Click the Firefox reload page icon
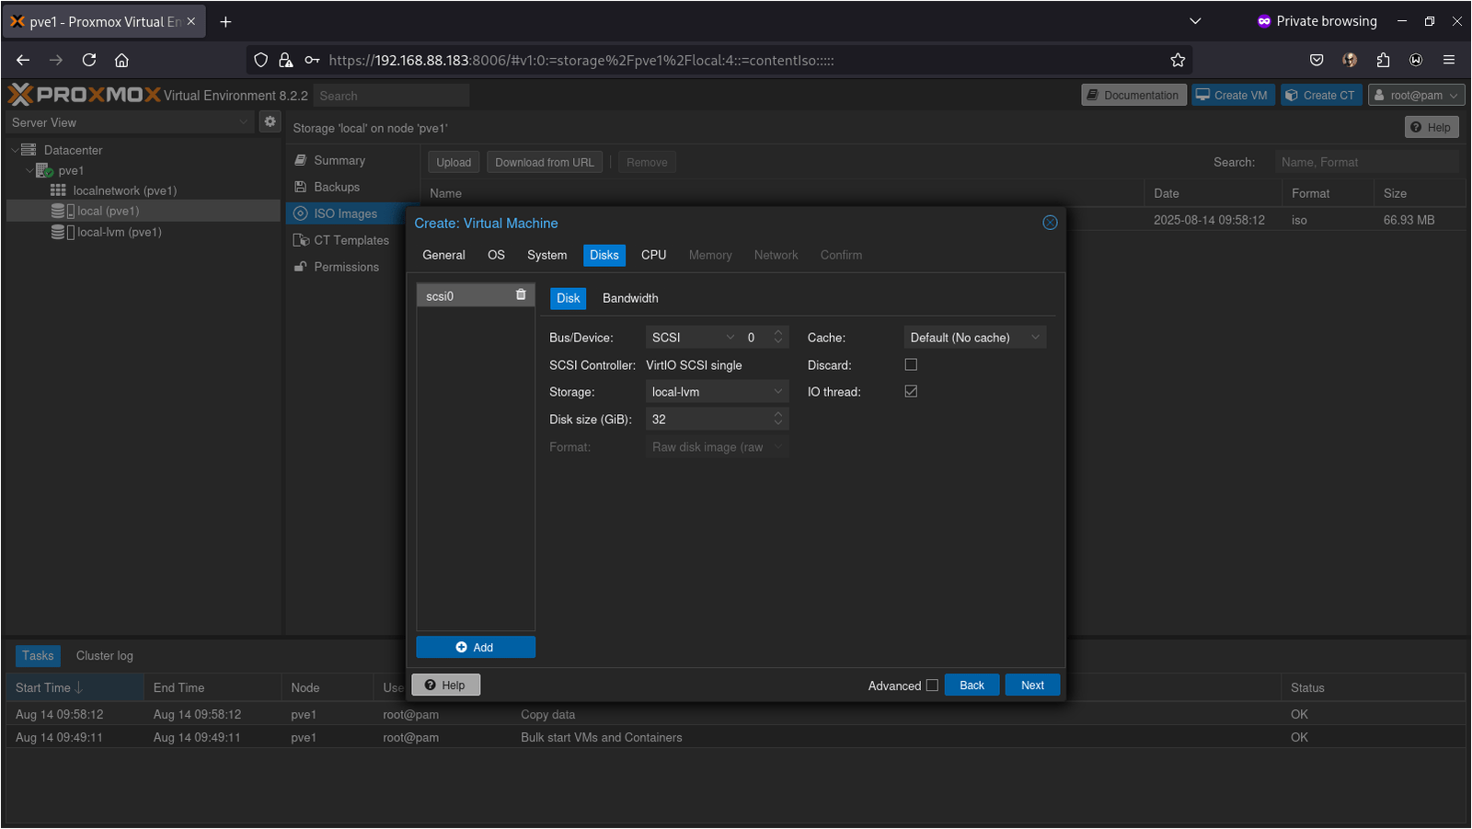Image resolution: width=1472 pixels, height=829 pixels. pos(89,60)
